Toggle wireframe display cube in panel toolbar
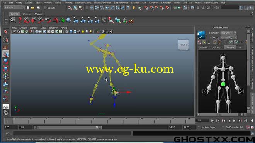255x143 pixels. tap(67, 32)
